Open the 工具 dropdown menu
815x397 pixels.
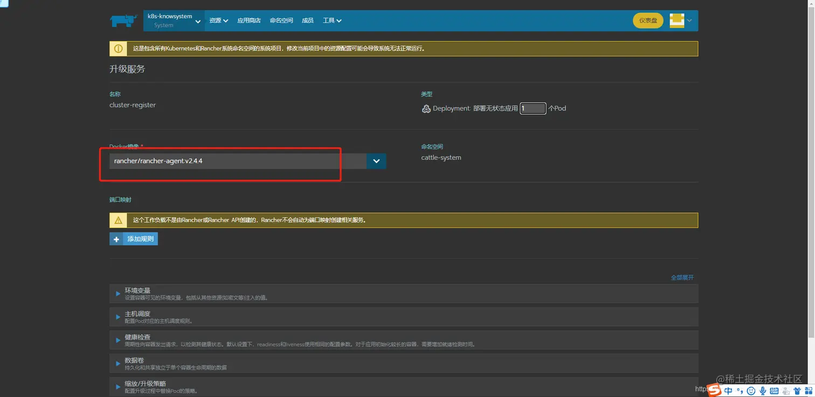coord(332,20)
